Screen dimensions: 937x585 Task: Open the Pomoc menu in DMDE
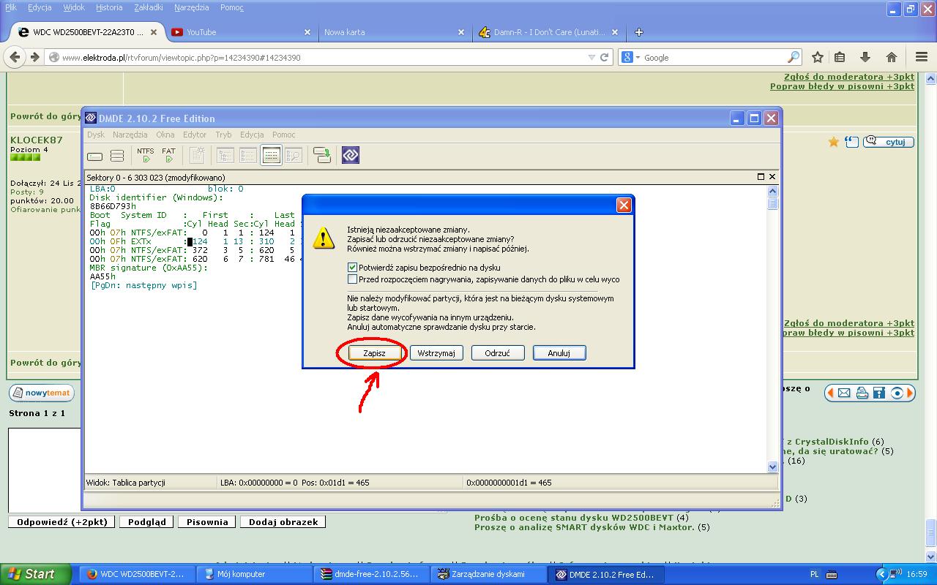point(284,135)
